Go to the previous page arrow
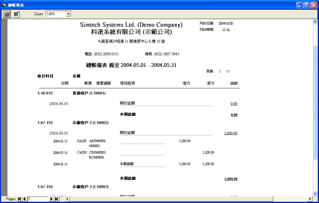This screenshot has height=203, width=319. 24,199
